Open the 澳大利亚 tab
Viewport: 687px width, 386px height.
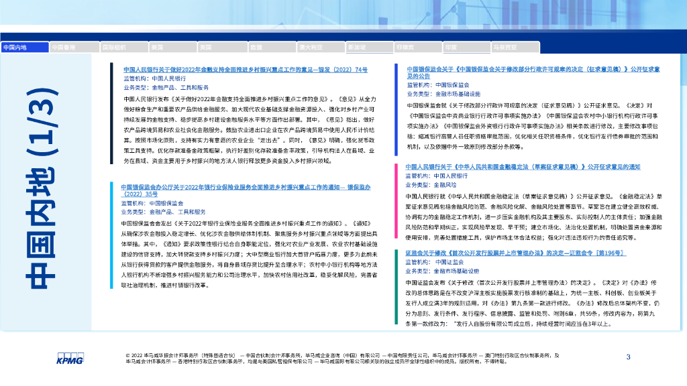click(321, 48)
